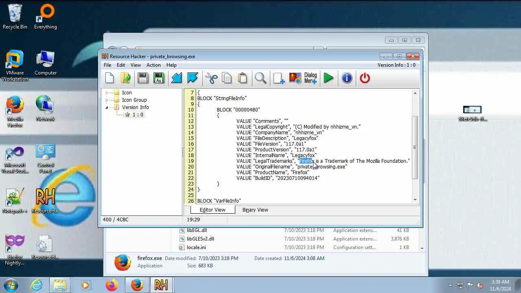
Task: Show info with the blue 'i' icon
Action: point(347,78)
